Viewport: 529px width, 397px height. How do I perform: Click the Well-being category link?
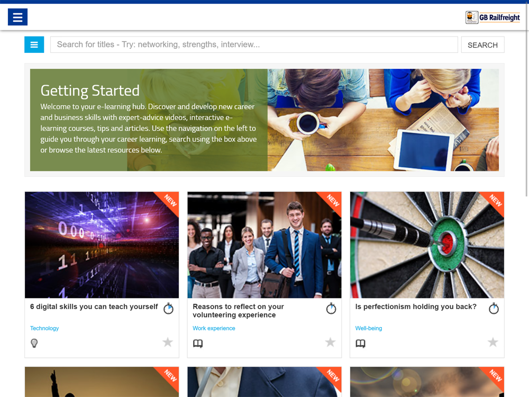(x=369, y=328)
